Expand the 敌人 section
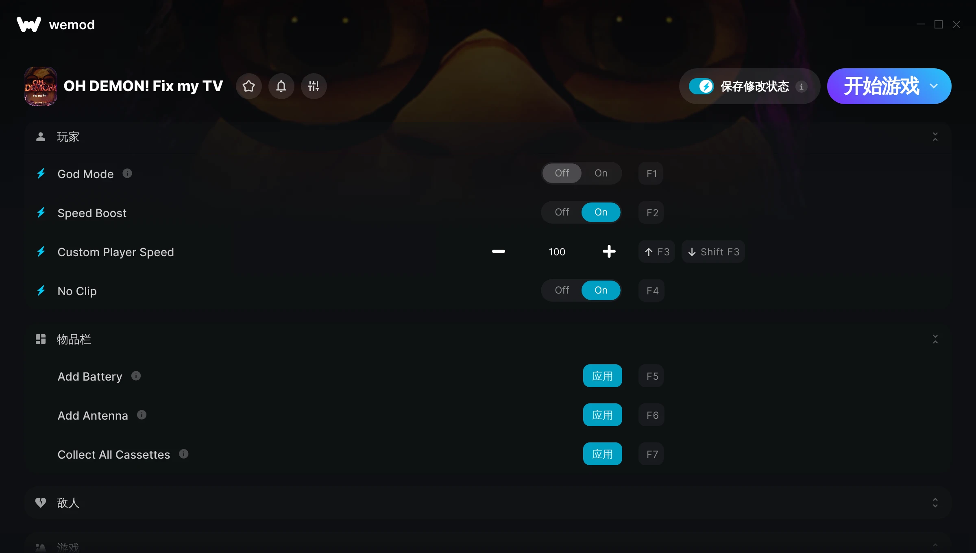Image resolution: width=976 pixels, height=553 pixels. [x=935, y=503]
